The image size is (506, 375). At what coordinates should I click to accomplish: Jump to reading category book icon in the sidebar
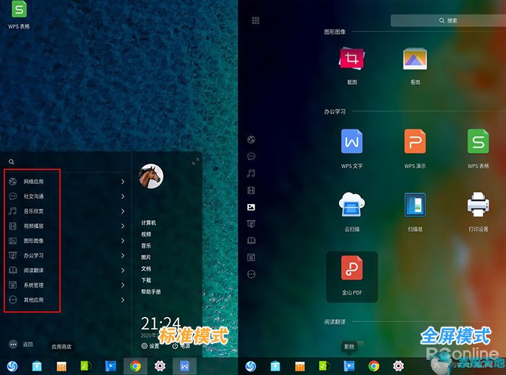(251, 240)
